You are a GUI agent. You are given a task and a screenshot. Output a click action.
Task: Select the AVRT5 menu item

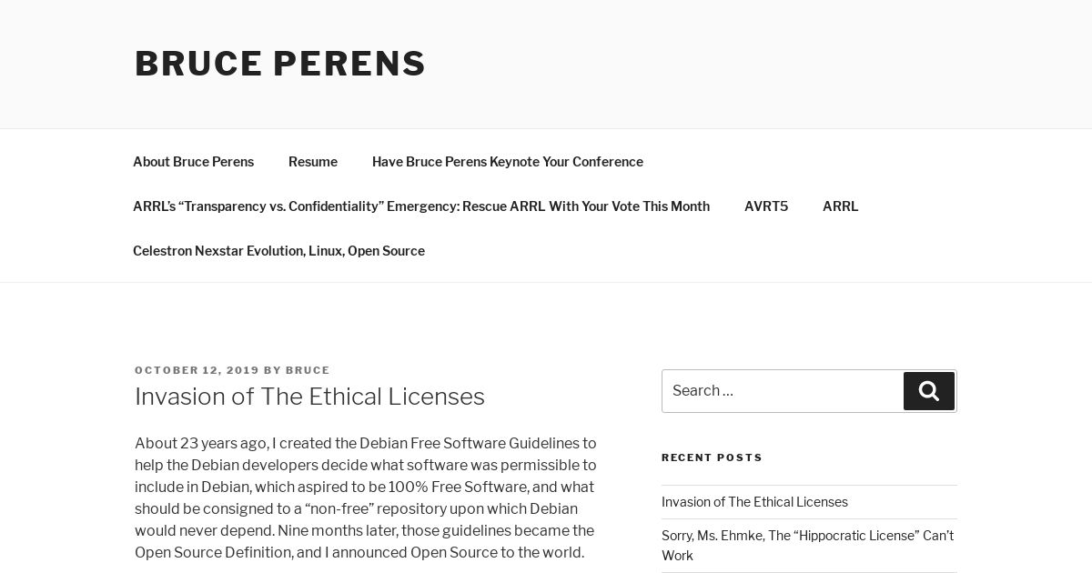tap(766, 206)
